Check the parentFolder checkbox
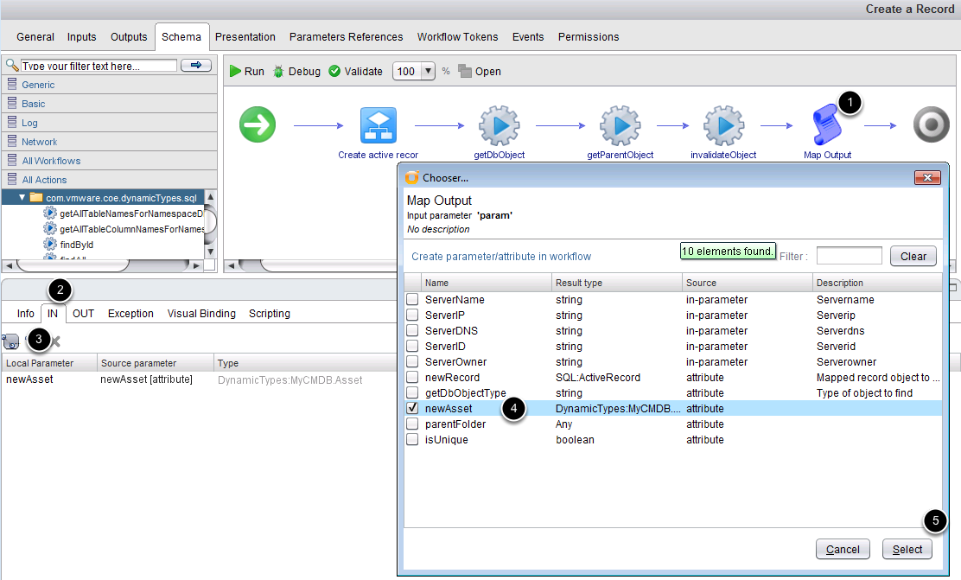The image size is (961, 580). (412, 424)
